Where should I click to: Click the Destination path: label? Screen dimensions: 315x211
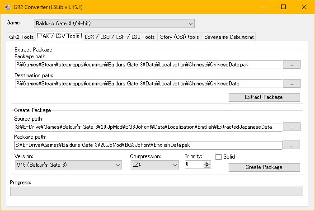pyautogui.click(x=34, y=75)
